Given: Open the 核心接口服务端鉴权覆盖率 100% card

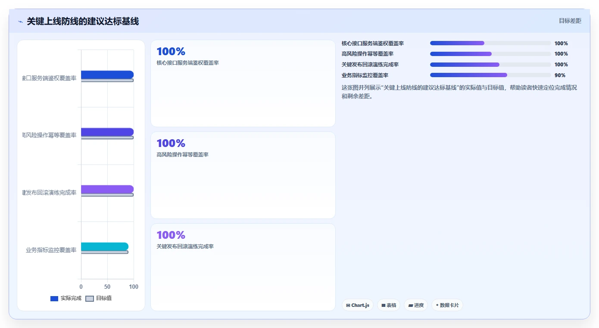Looking at the screenshot, I should (243, 84).
